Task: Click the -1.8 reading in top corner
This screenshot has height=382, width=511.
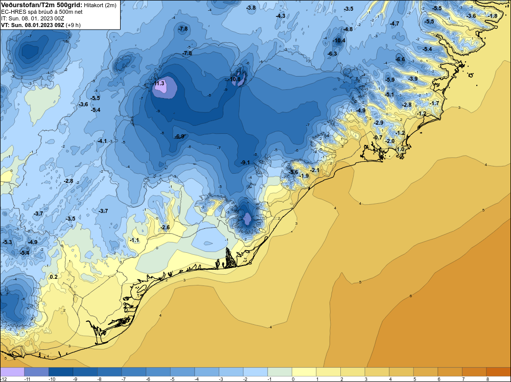Action: (493, 16)
